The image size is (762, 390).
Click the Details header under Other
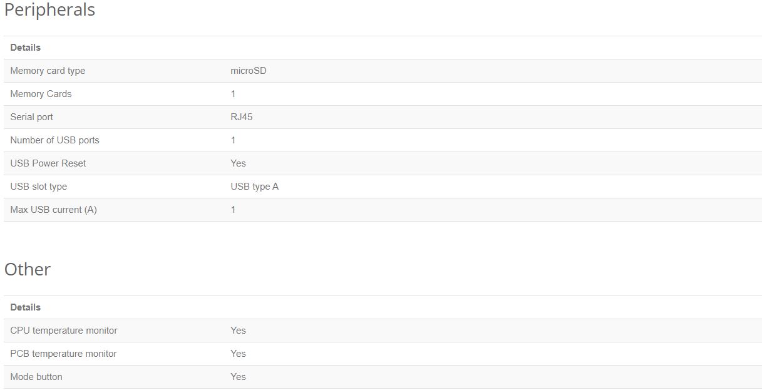pos(26,307)
